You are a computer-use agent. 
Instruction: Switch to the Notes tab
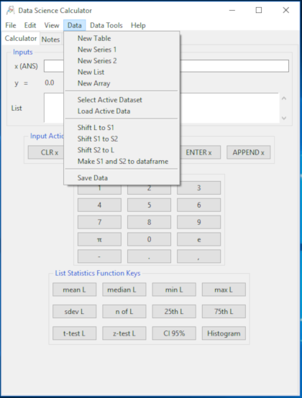tap(51, 40)
